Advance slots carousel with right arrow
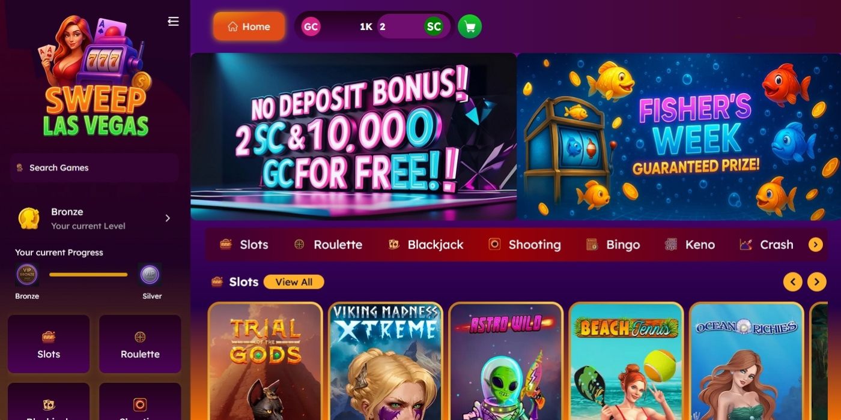 pyautogui.click(x=817, y=282)
